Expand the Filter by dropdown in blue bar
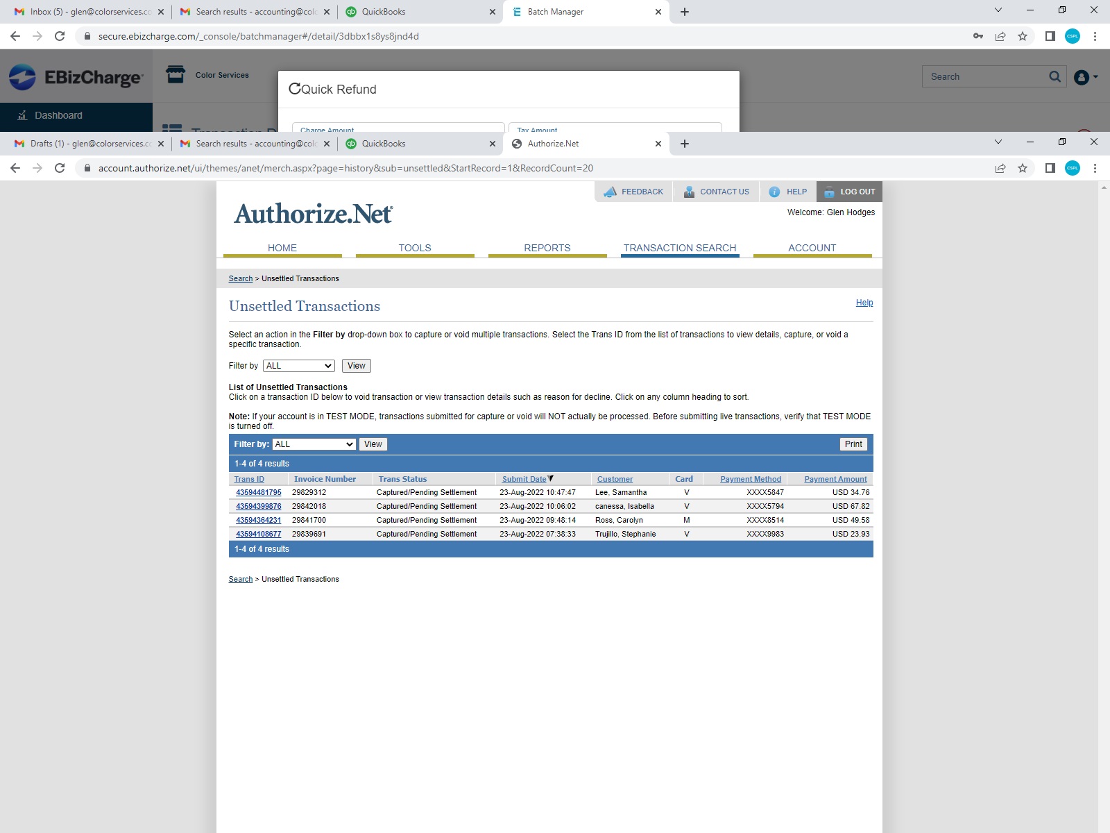Viewport: 1110px width, 833px height. click(x=314, y=444)
